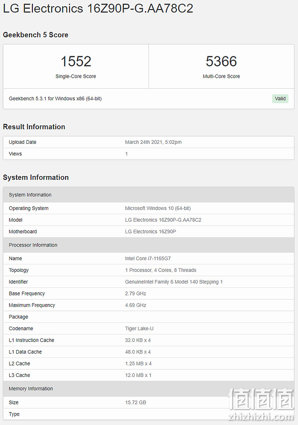This screenshot has width=298, height=425.
Task: Click the memory Type label
Action: click(14, 414)
